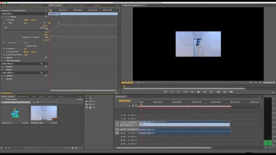Select the Pen tool
The height and width of the screenshot is (155, 276).
point(87,107)
